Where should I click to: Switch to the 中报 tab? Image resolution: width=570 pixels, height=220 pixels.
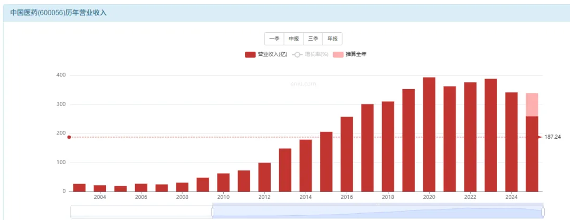(294, 39)
